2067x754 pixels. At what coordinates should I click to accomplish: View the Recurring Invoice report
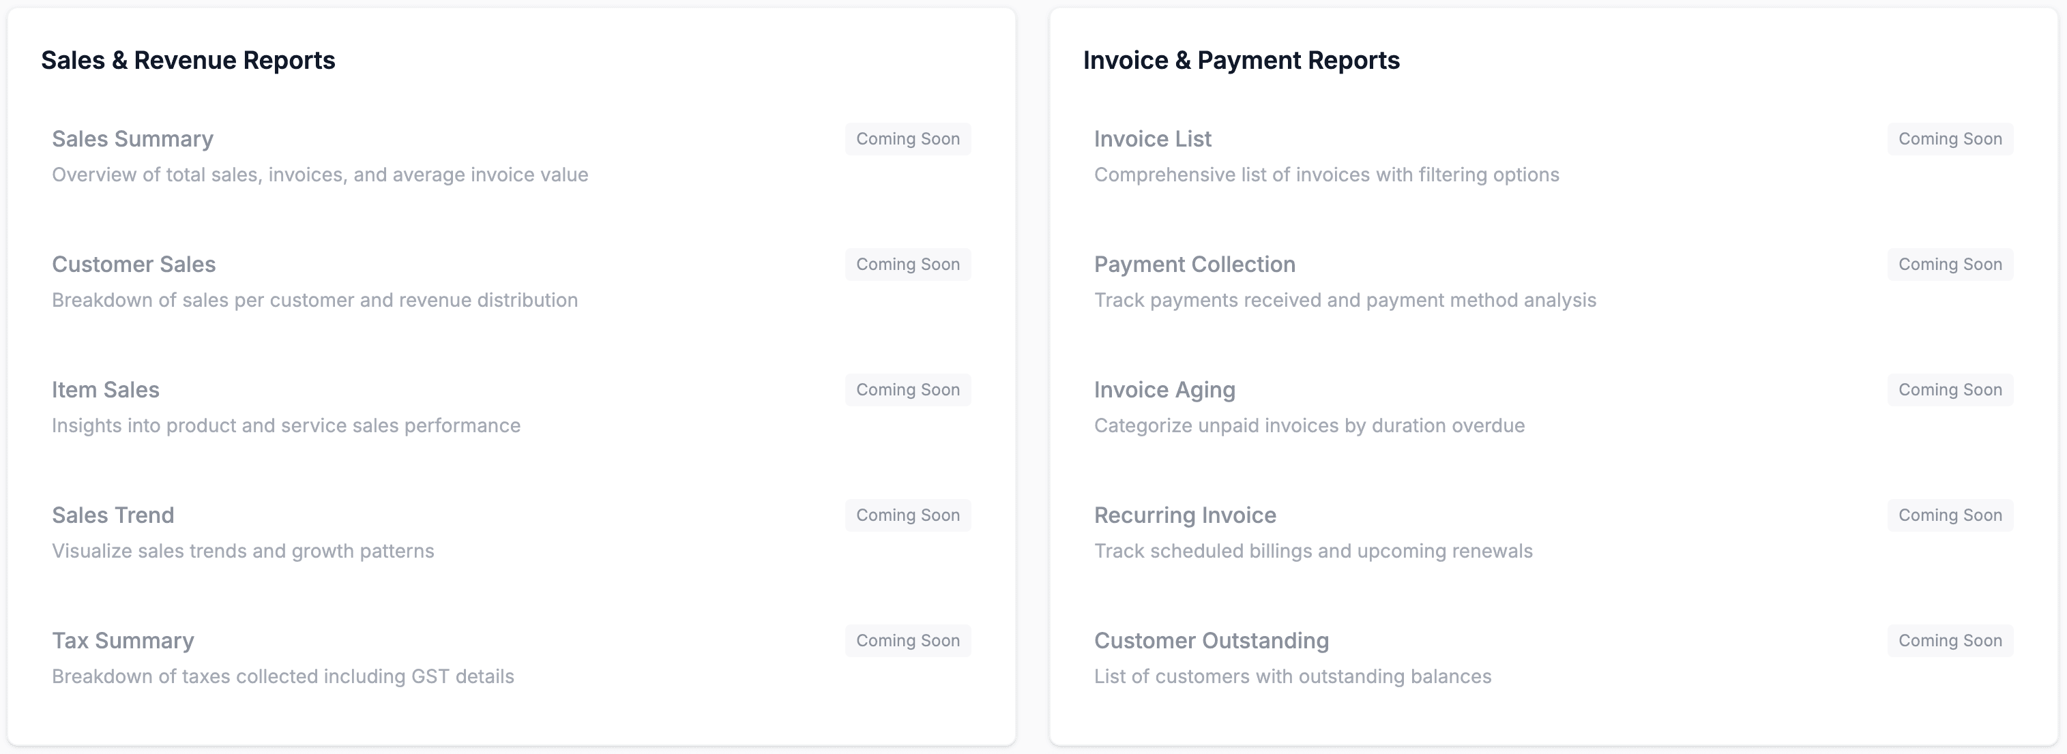tap(1184, 515)
